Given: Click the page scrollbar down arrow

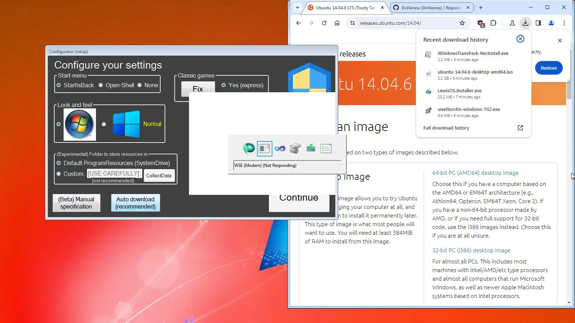Looking at the screenshot, I should click(569, 303).
